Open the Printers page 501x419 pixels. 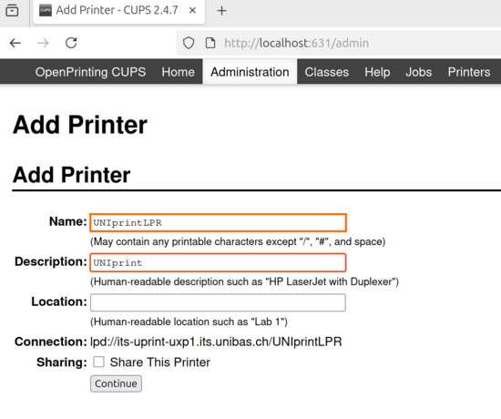pos(469,72)
